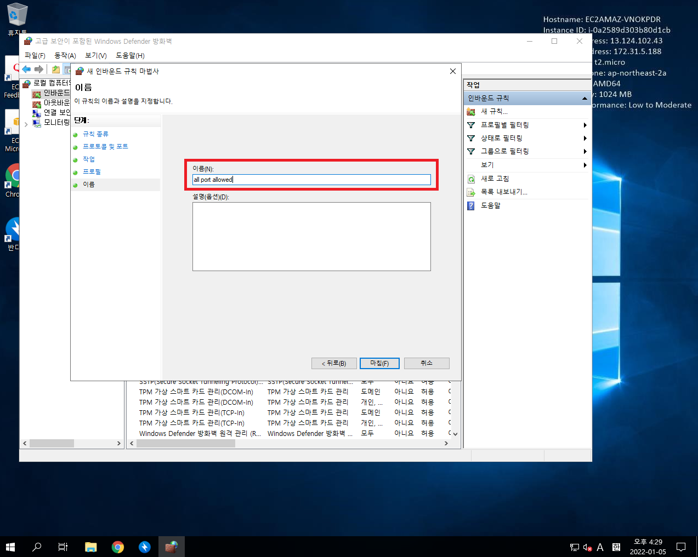Open the 동작(A) menu

pos(65,55)
